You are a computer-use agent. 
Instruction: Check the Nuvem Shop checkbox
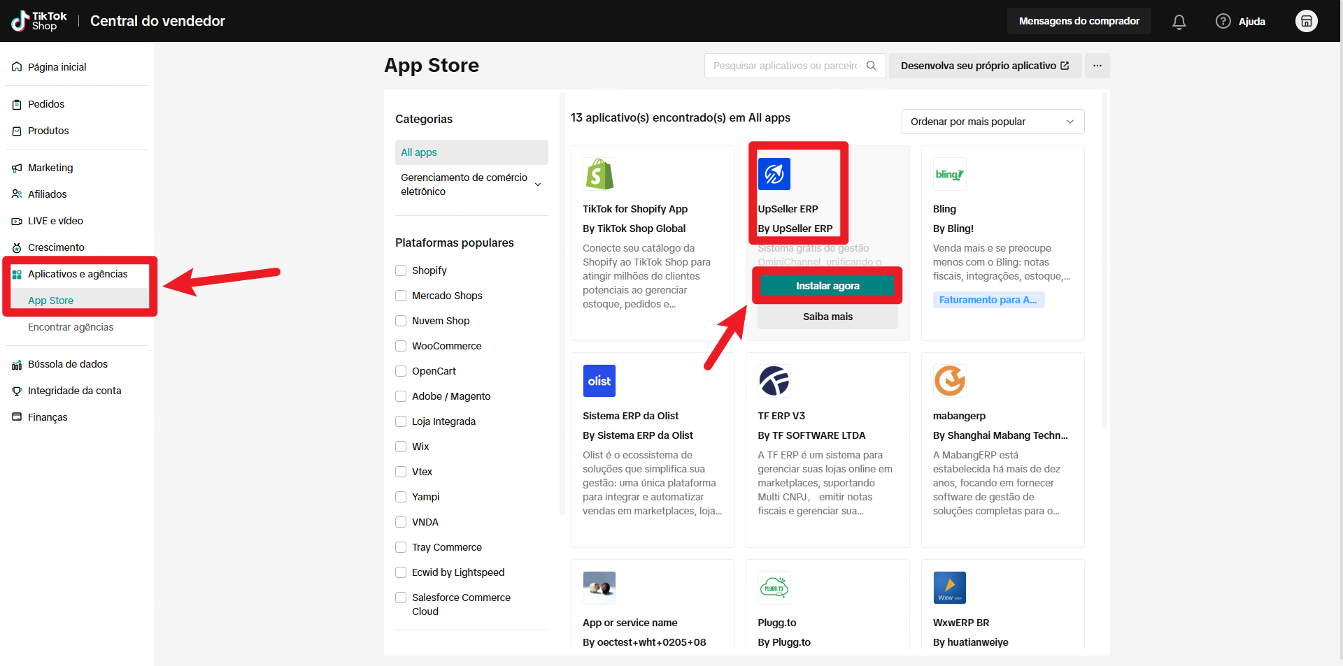401,321
